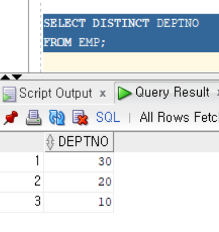Select result row number 1
219x232 pixels.
click(x=21, y=161)
